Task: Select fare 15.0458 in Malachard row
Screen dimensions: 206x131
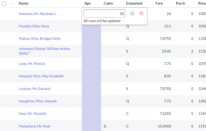Action: tap(164, 126)
